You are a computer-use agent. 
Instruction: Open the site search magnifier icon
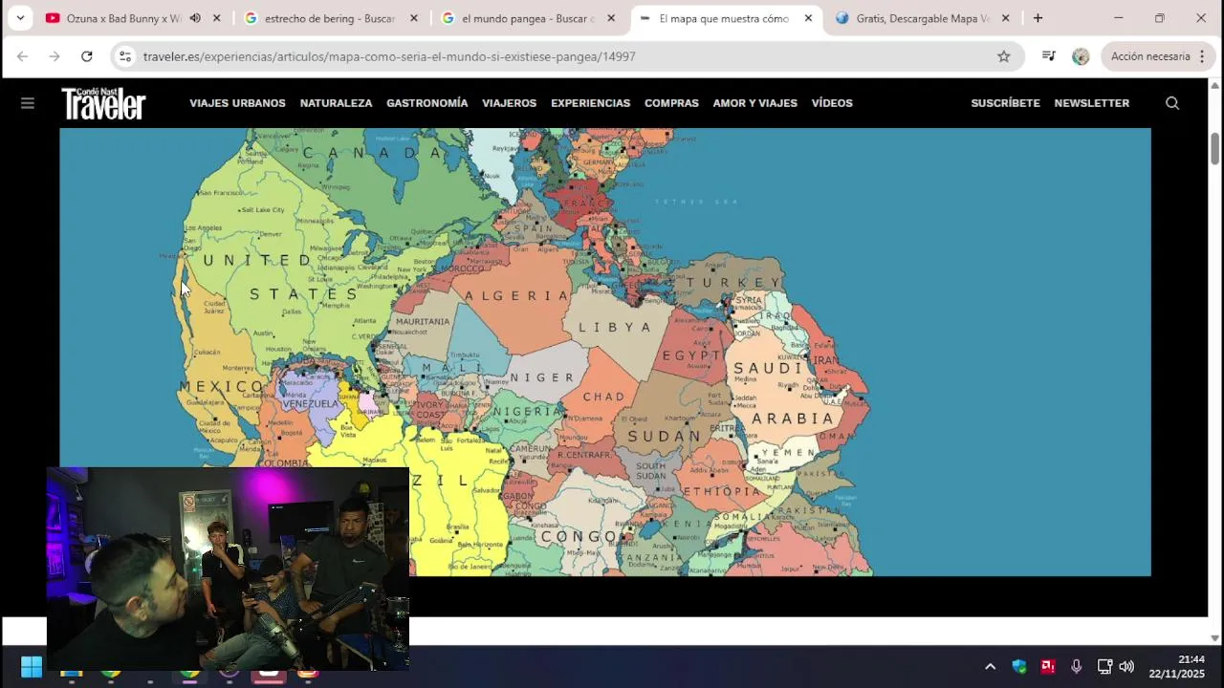coord(1172,103)
